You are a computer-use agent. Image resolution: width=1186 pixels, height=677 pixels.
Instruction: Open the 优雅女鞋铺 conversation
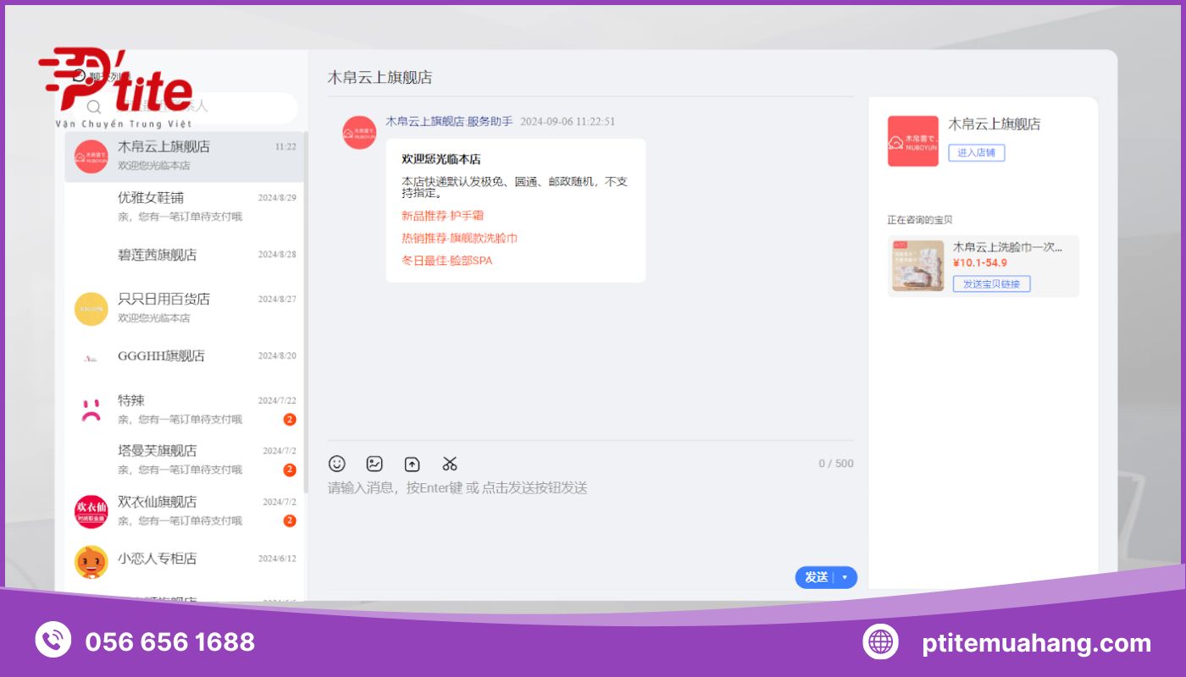tap(184, 206)
